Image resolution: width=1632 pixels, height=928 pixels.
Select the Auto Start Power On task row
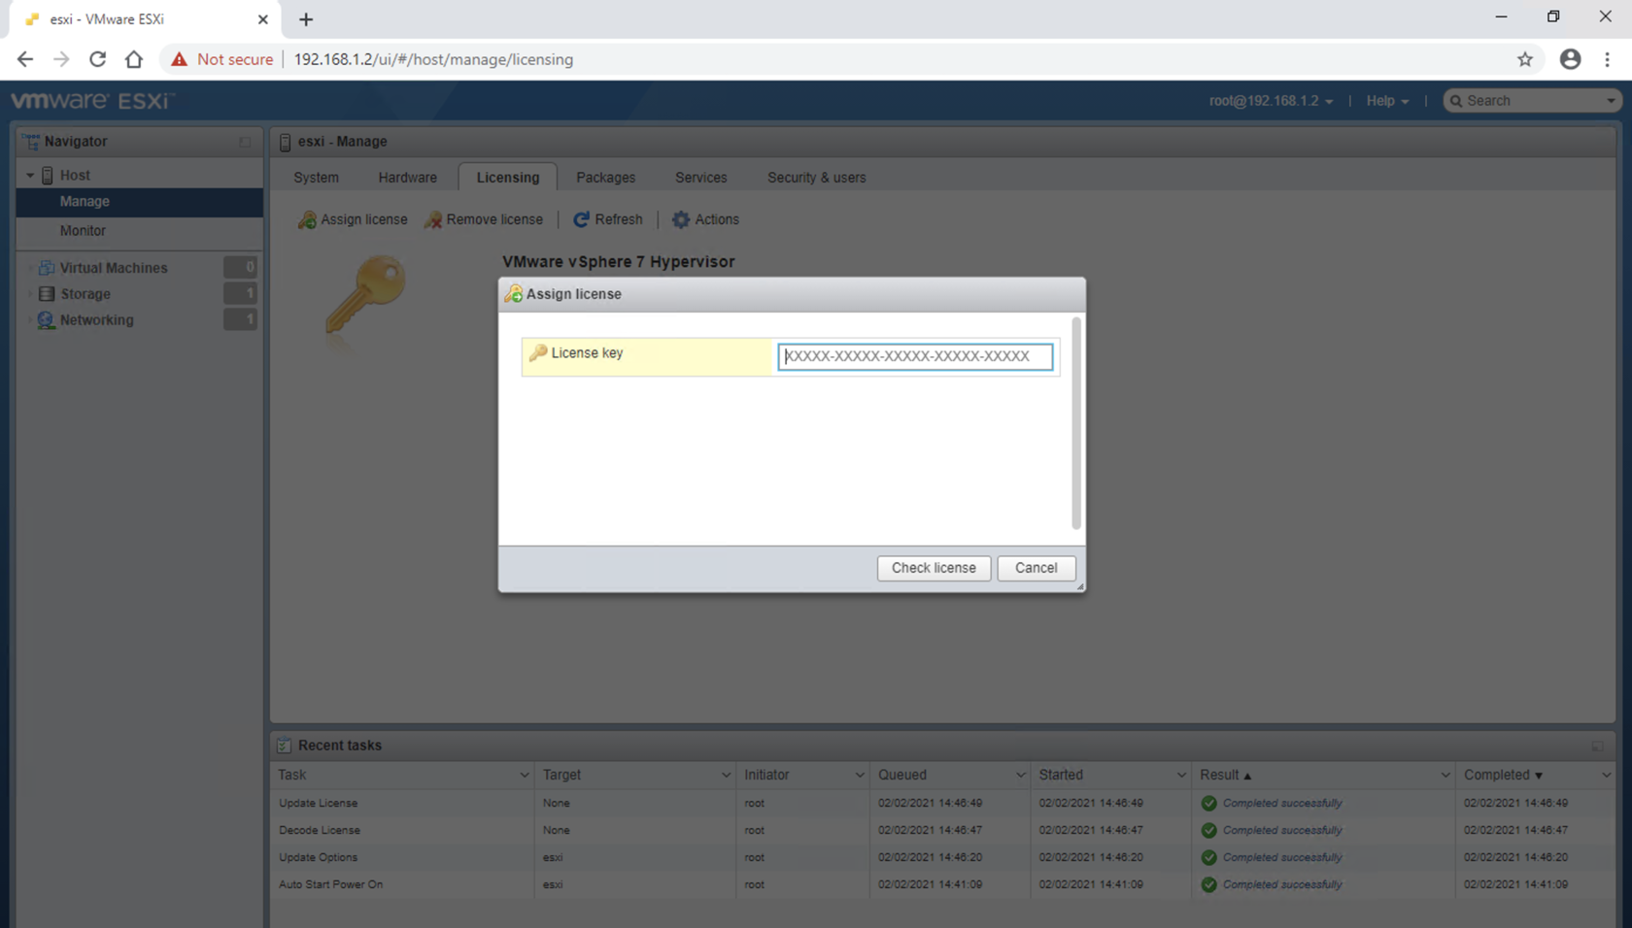click(x=942, y=884)
